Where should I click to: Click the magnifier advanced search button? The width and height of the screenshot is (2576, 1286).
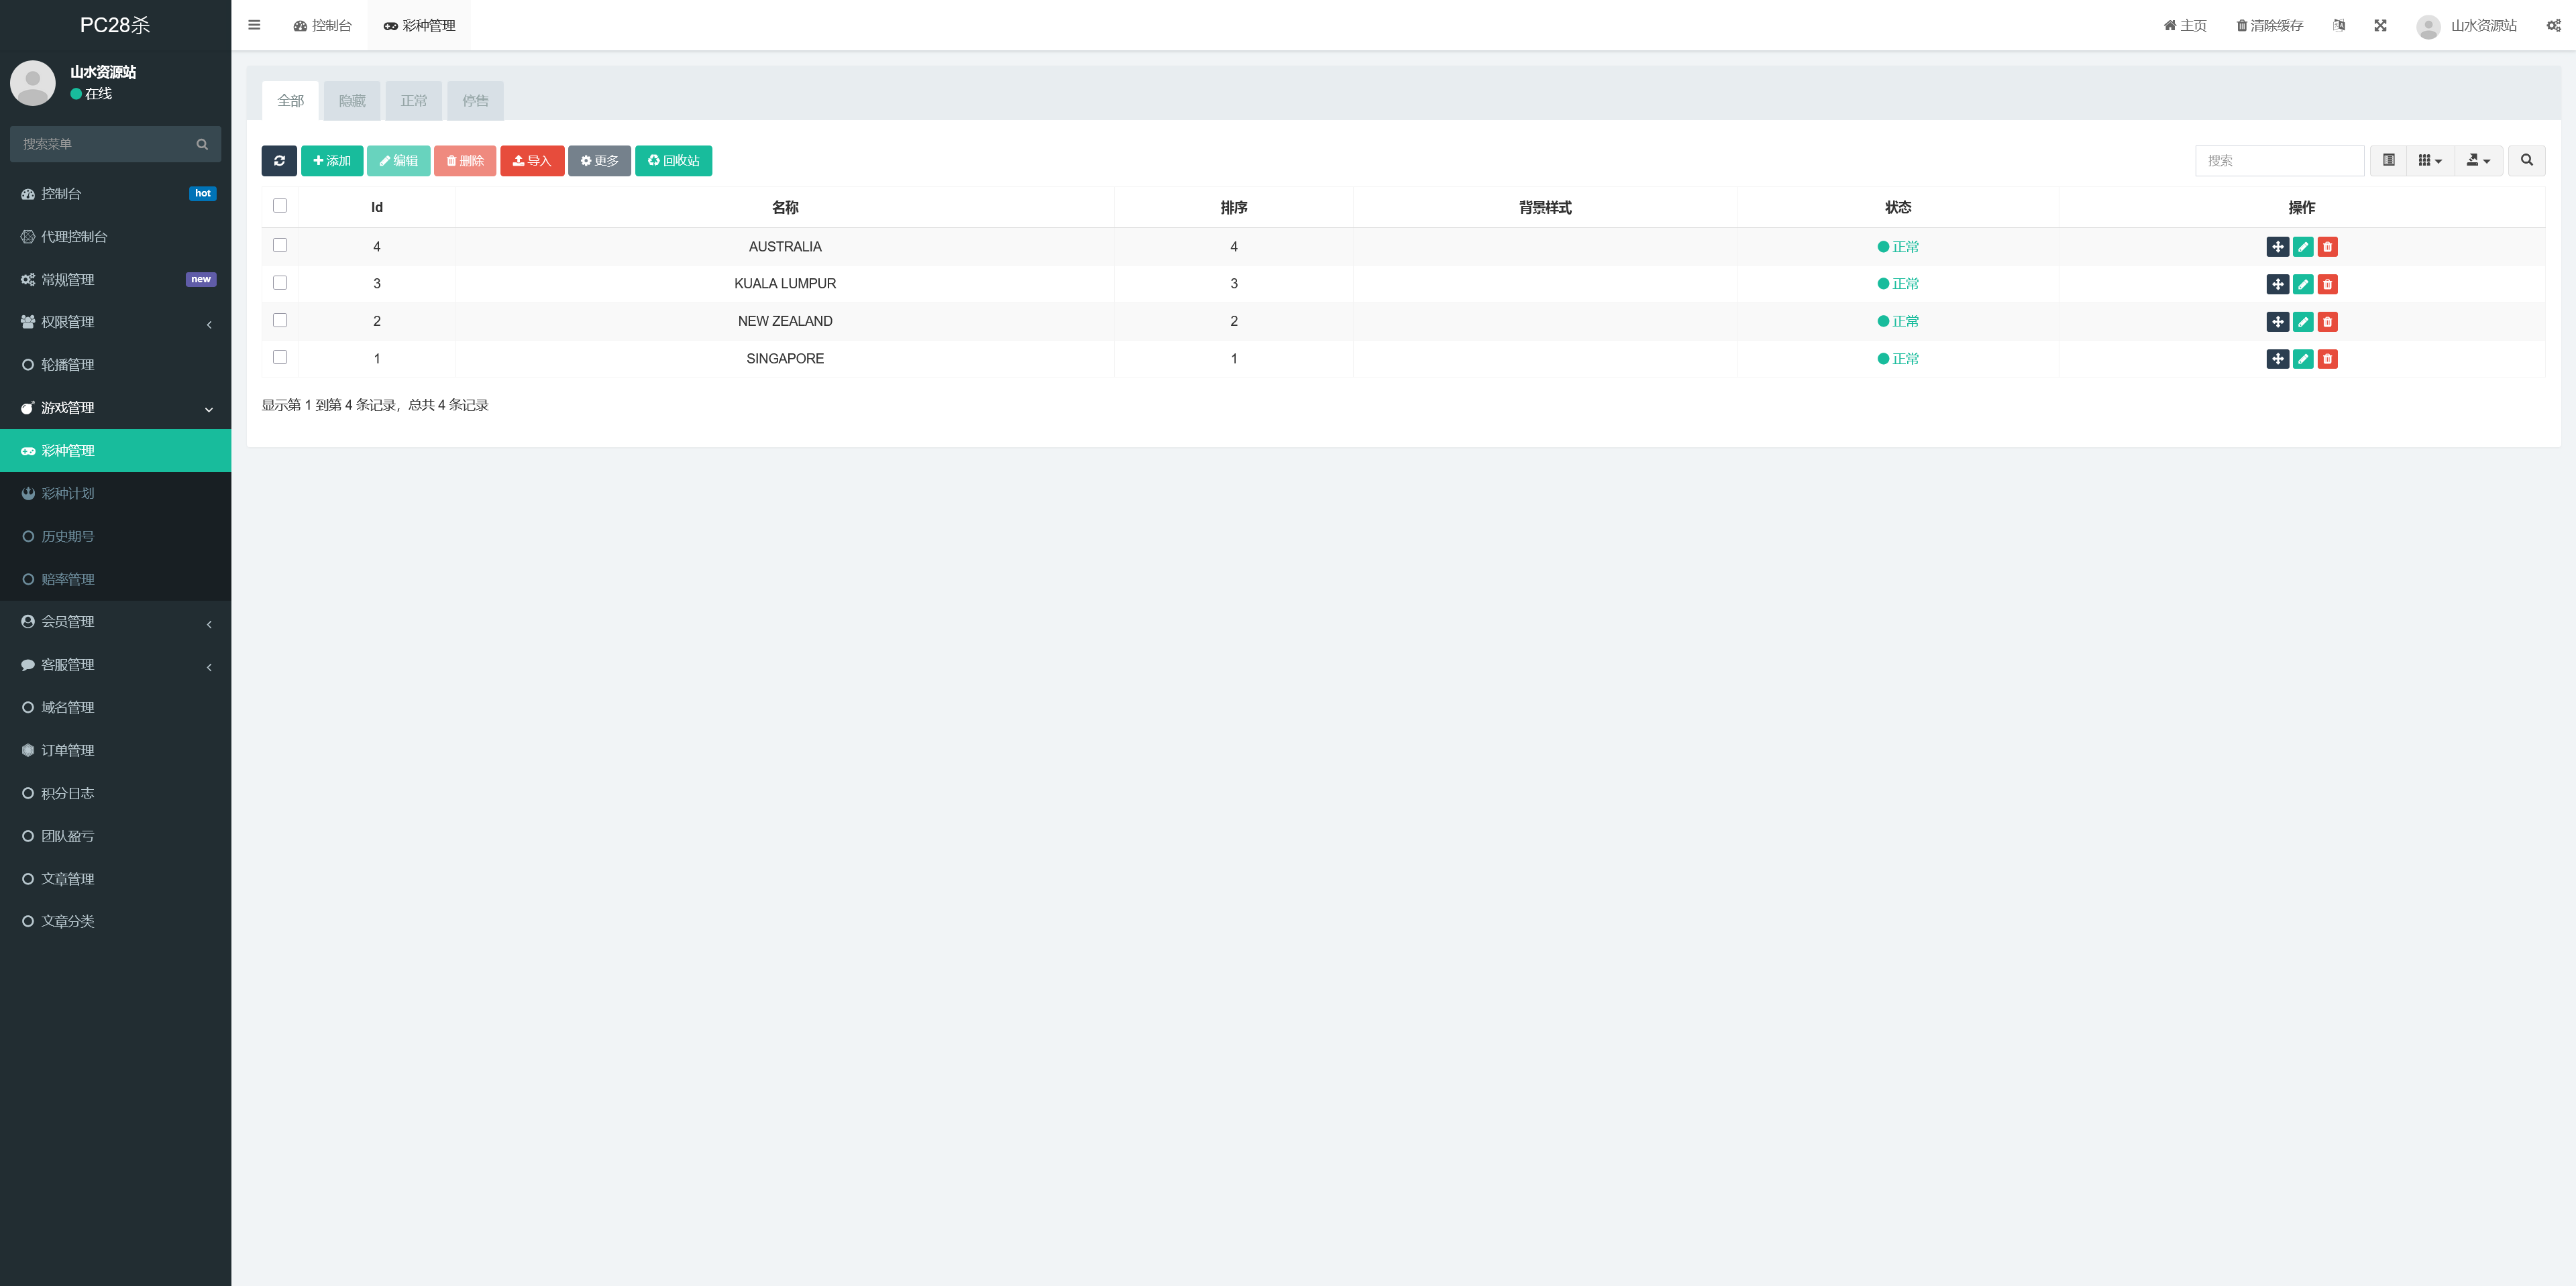click(x=2526, y=161)
